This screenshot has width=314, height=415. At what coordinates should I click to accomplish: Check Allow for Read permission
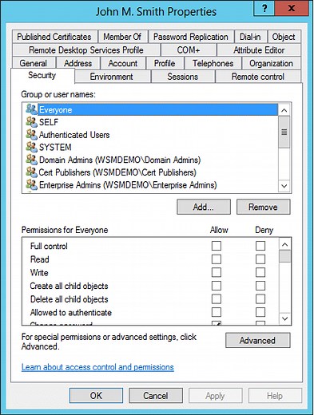(217, 259)
